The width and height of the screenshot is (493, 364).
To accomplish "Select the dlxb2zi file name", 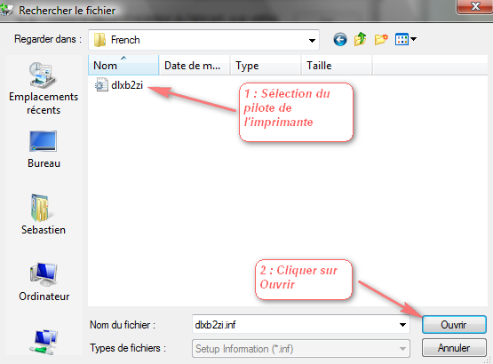I will coord(127,85).
